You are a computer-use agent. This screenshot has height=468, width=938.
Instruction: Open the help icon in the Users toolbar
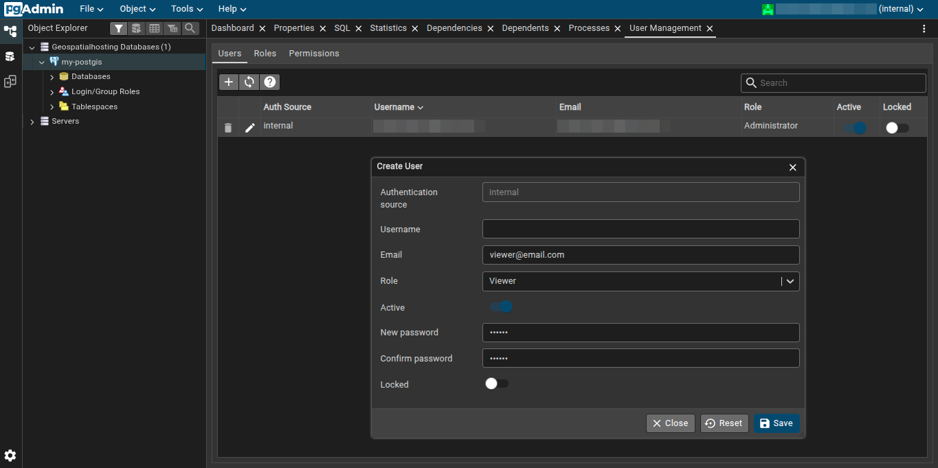[270, 82]
